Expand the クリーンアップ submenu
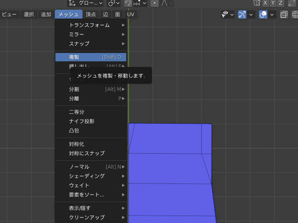 point(91,217)
